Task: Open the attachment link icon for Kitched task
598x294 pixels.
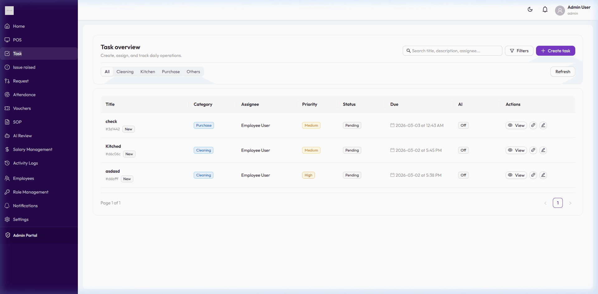Action: (533, 150)
